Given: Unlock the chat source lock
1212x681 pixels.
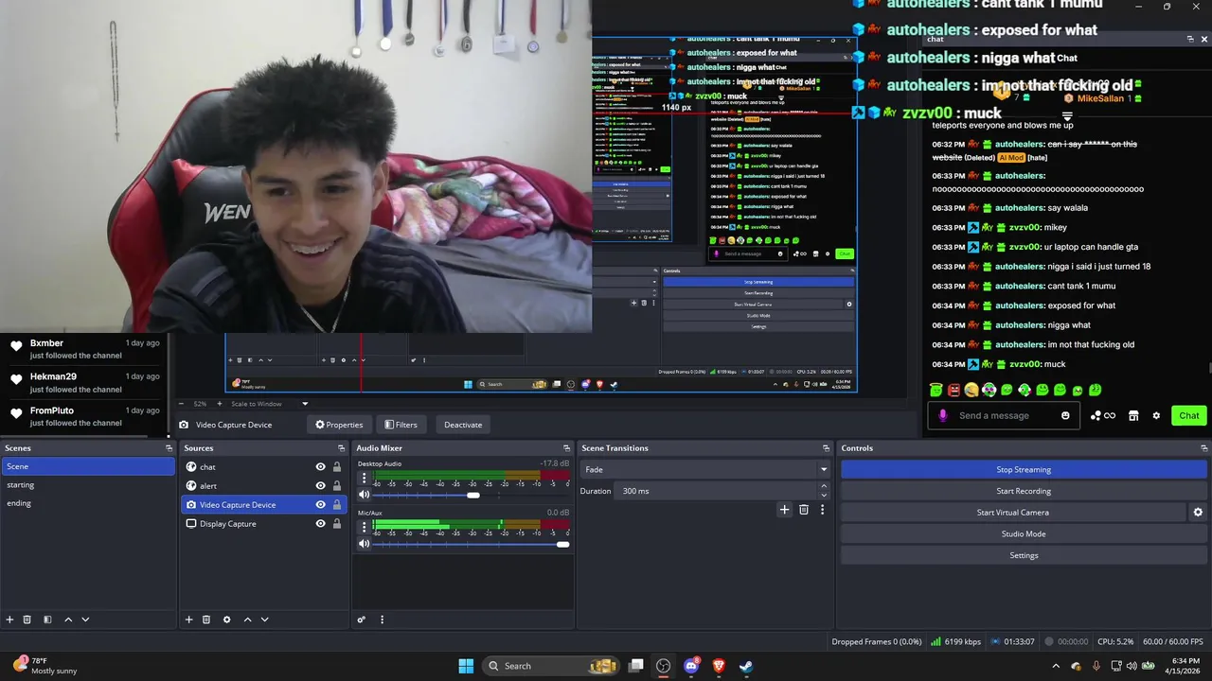Looking at the screenshot, I should point(336,467).
